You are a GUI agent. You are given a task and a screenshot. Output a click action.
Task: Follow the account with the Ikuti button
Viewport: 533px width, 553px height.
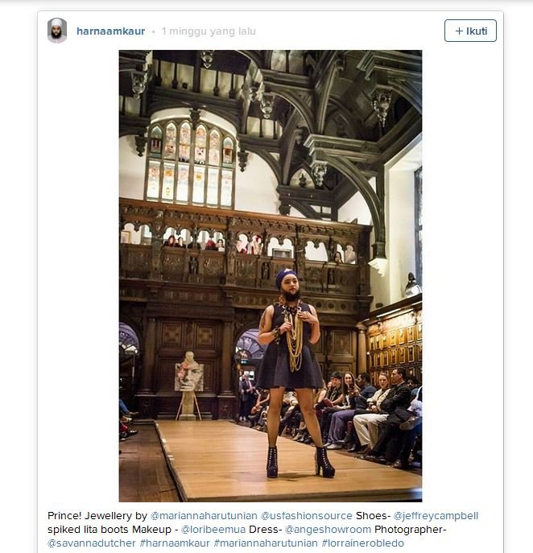pyautogui.click(x=470, y=31)
